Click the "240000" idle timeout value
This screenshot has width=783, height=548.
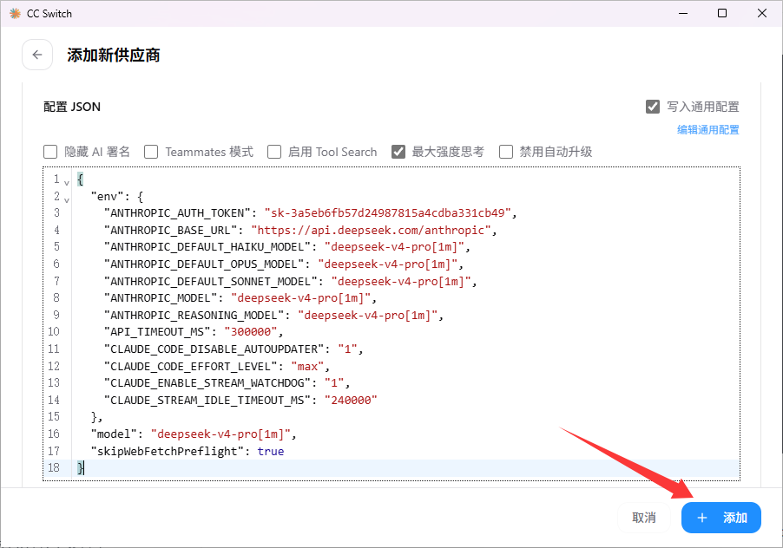(351, 400)
